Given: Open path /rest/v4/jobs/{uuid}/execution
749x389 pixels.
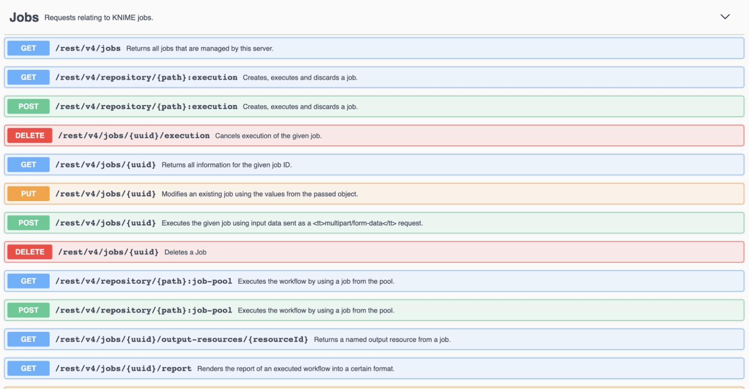Looking at the screenshot, I should [x=134, y=136].
